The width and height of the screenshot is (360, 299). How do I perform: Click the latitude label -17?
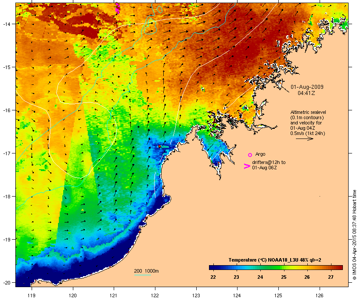pos(7,153)
